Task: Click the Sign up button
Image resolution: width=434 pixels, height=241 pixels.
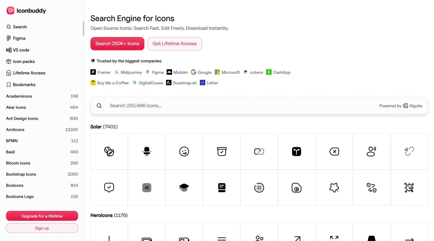Action: coord(42,228)
